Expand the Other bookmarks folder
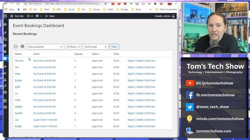The height and width of the screenshot is (140, 250). [166, 9]
